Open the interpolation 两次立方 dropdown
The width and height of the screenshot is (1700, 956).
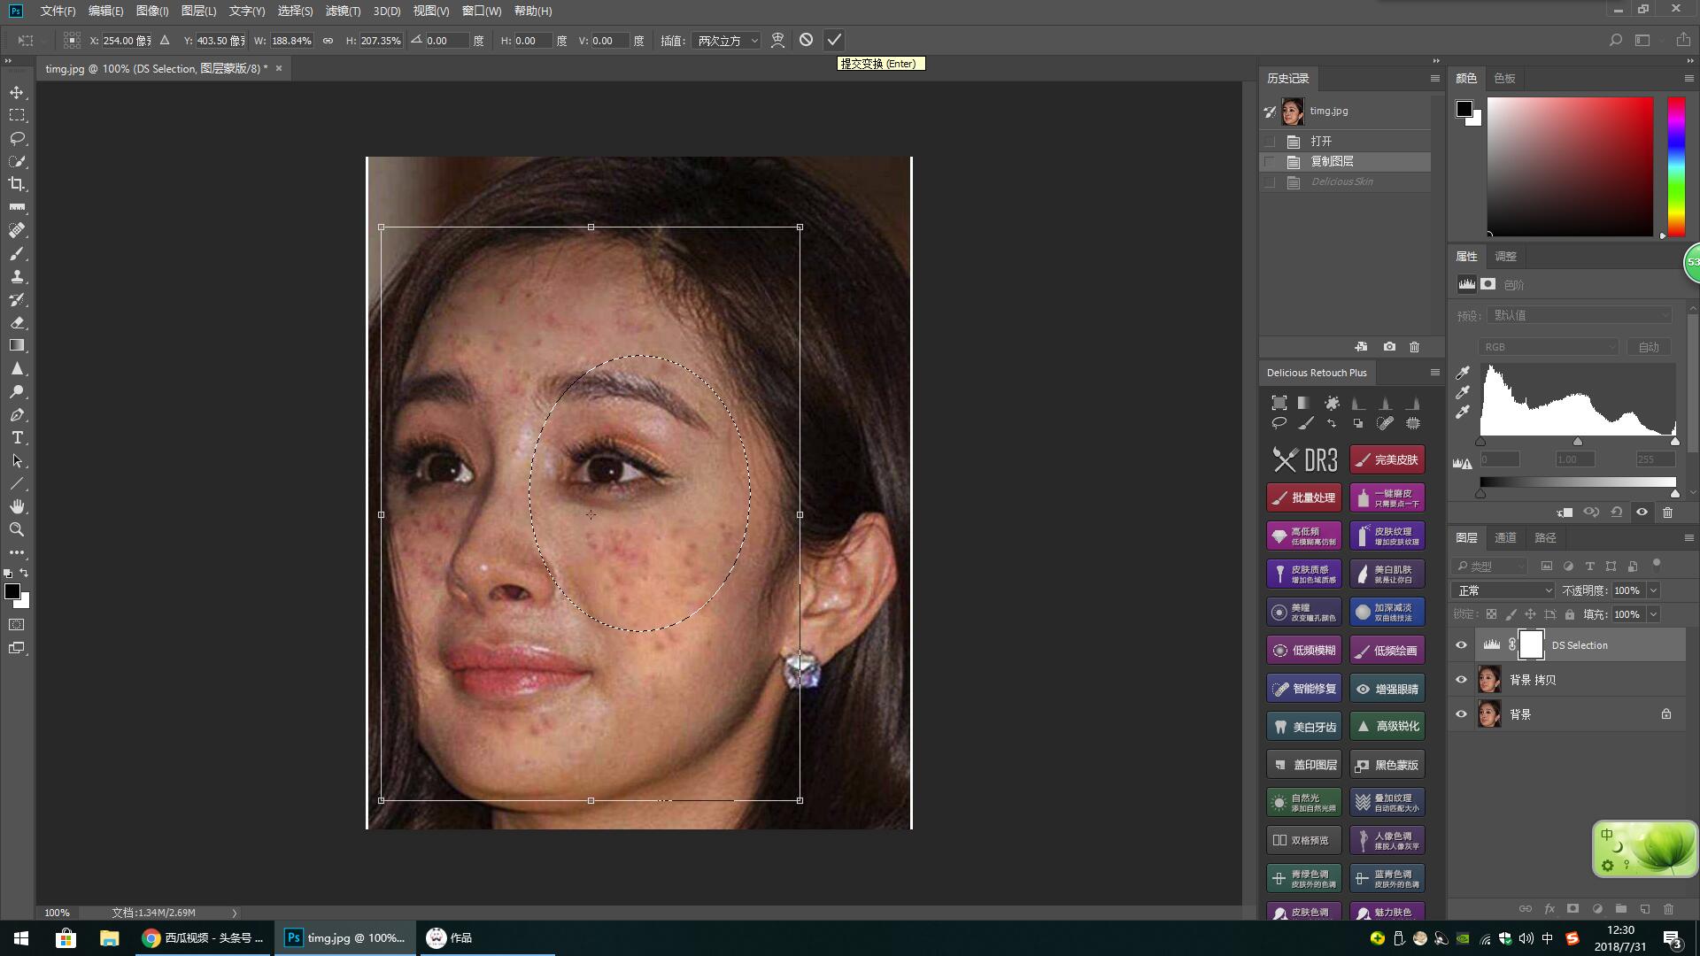click(x=727, y=41)
